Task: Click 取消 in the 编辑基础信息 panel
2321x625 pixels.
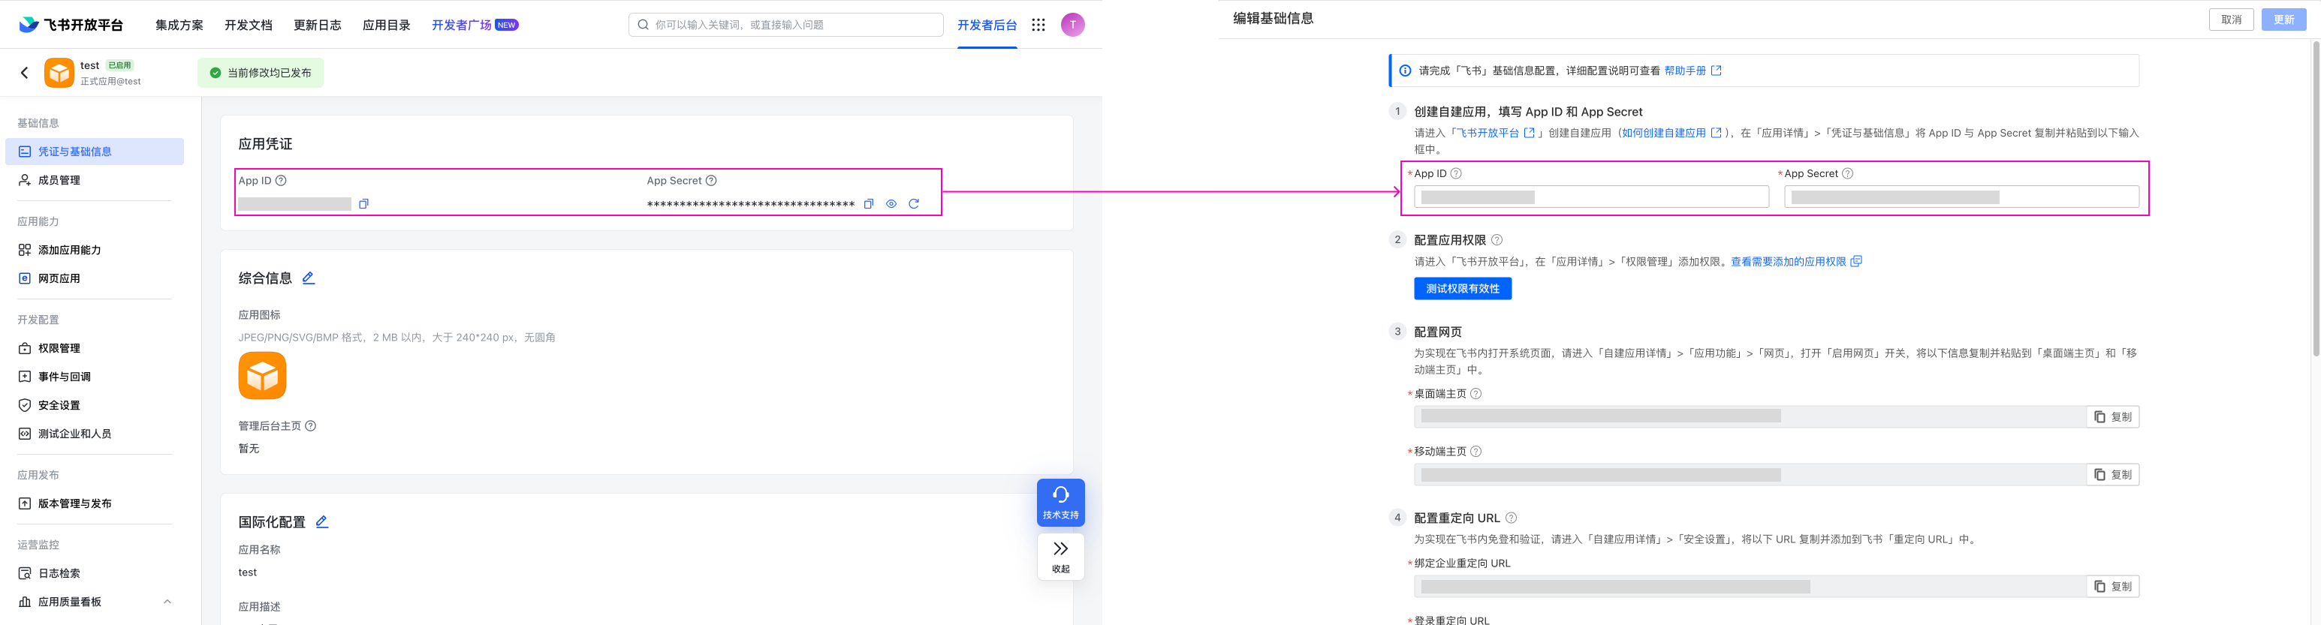Action: 2231,20
